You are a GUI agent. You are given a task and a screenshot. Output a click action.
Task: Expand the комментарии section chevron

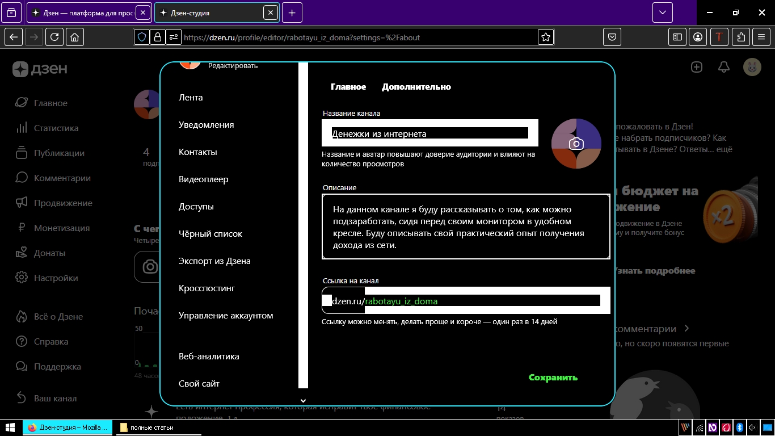tap(686, 328)
